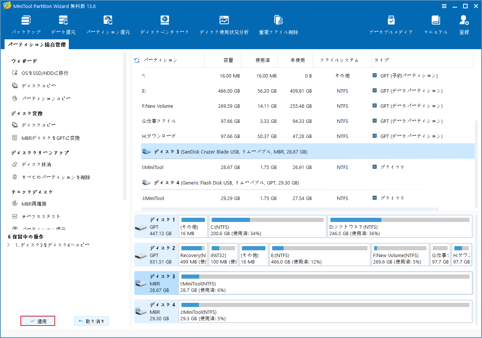The height and width of the screenshot is (338, 482).
Task: Click the 登録 registration icon
Action: [x=464, y=23]
